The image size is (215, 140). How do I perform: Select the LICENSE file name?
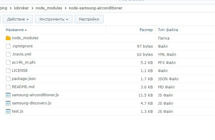click(20, 71)
